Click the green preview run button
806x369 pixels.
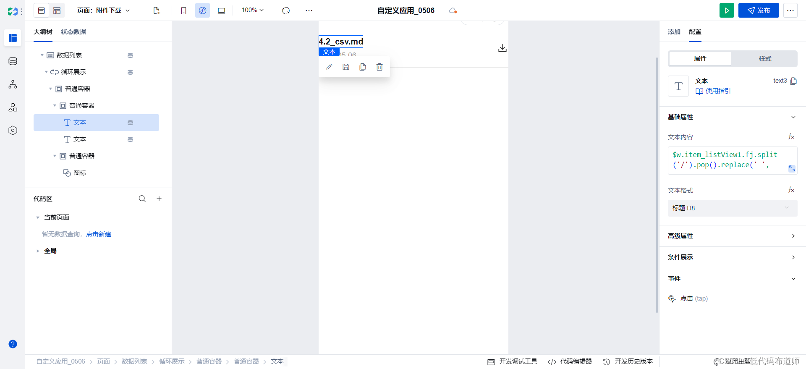727,10
